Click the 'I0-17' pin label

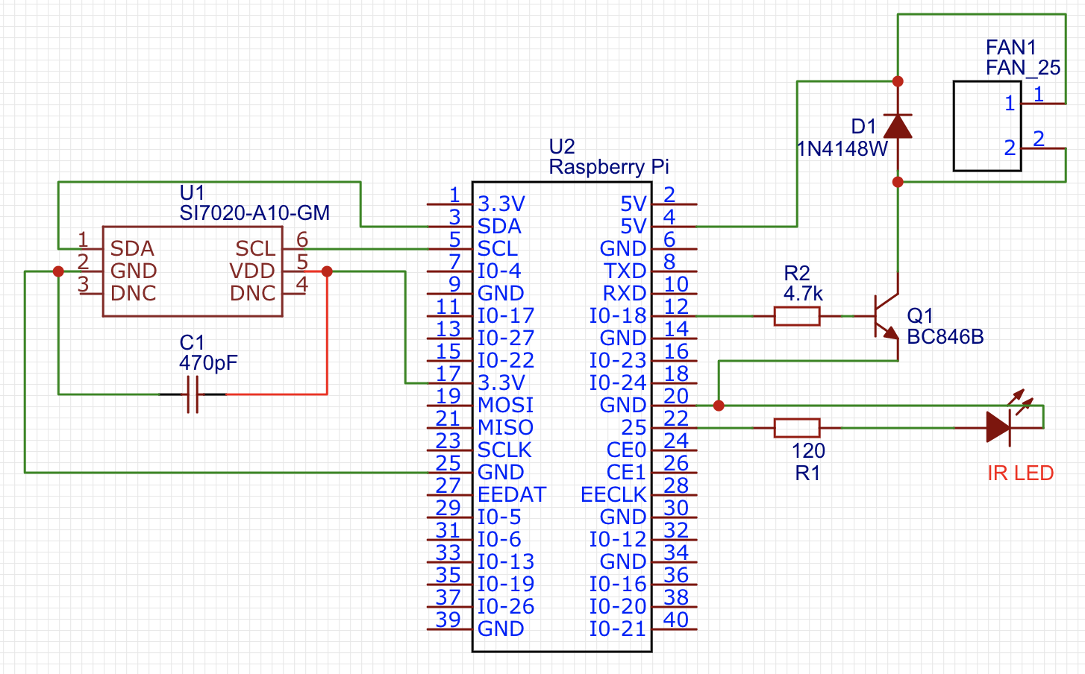coord(506,316)
